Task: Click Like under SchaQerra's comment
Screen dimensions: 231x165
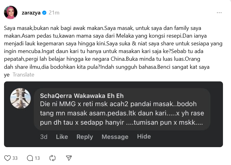Action: tap(62, 137)
